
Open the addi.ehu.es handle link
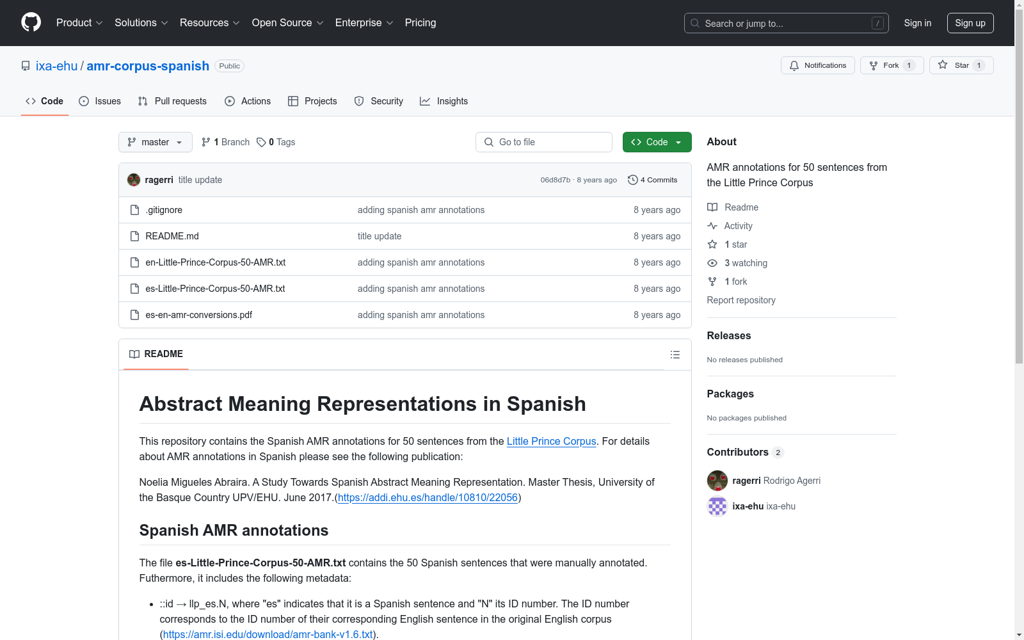(x=428, y=497)
